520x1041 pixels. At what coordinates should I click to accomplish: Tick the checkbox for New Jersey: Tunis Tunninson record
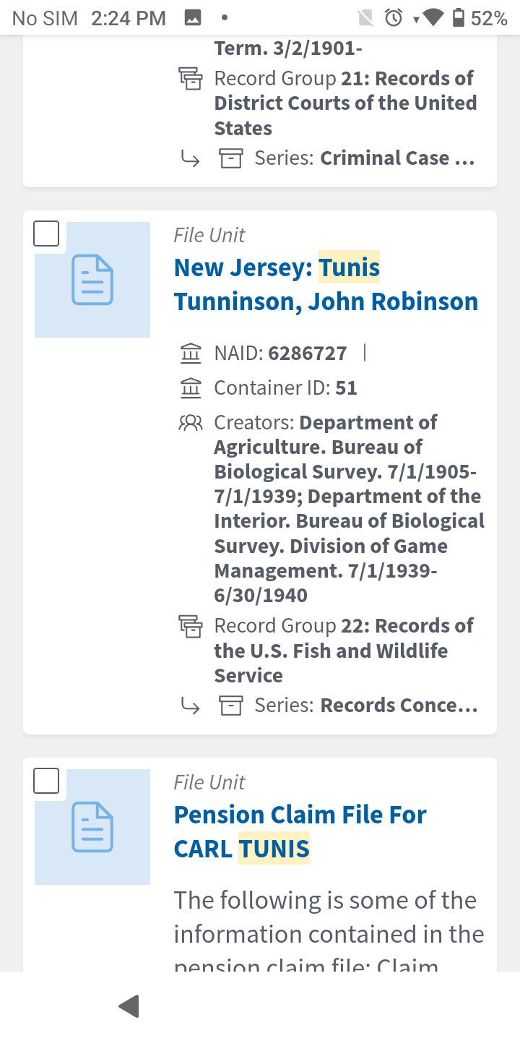[x=46, y=234]
